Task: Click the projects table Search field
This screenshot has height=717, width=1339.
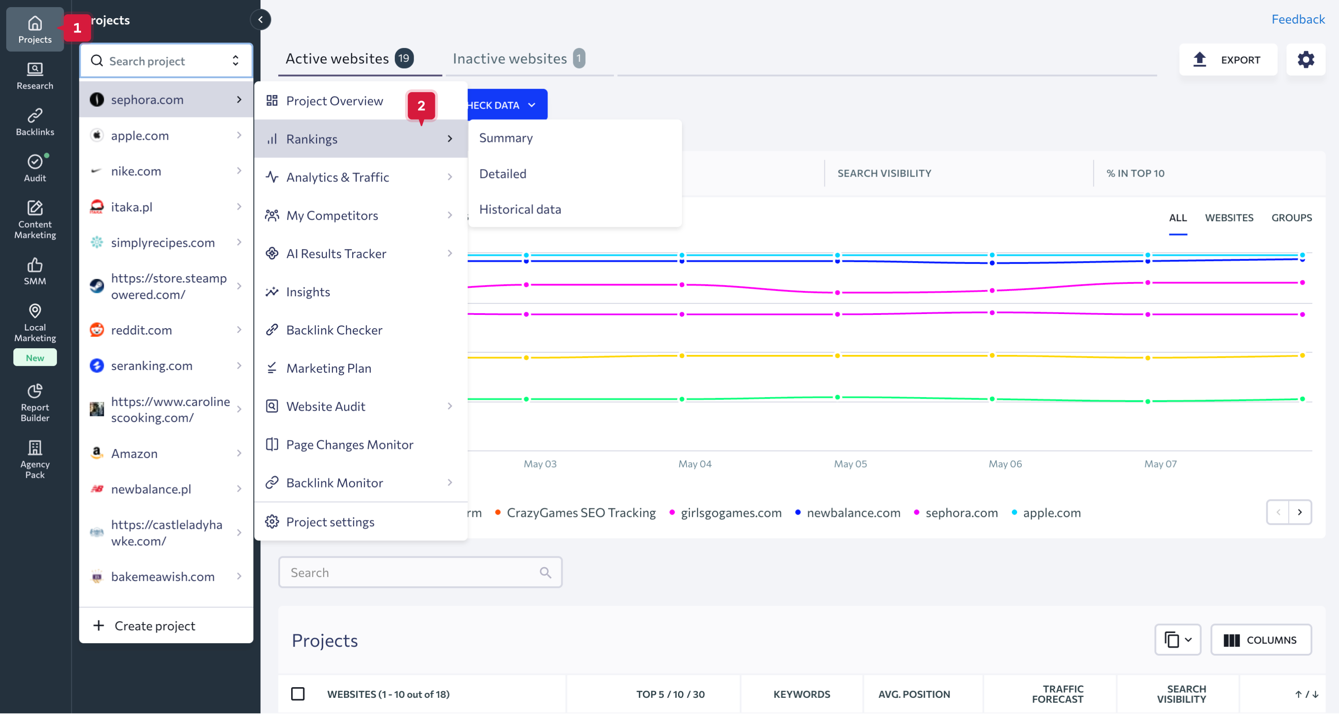Action: click(x=420, y=572)
